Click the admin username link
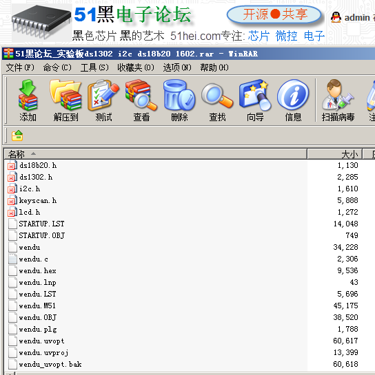Viewport: 375px width, 375px height. (357, 18)
